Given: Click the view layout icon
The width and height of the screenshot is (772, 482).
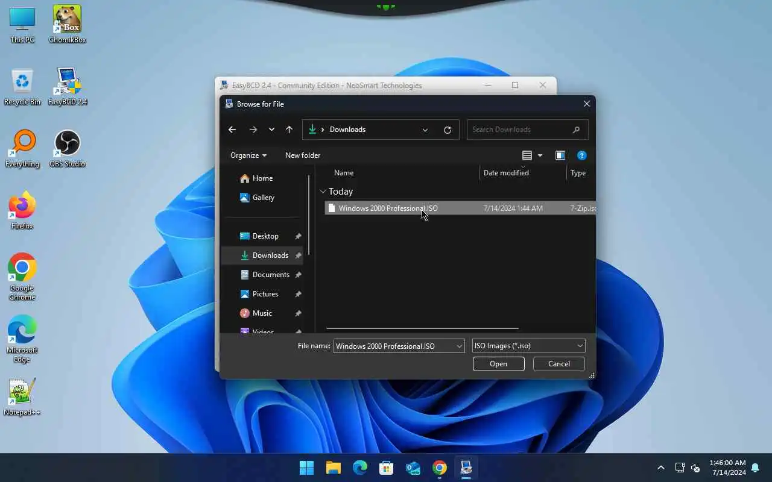Looking at the screenshot, I should coord(527,155).
